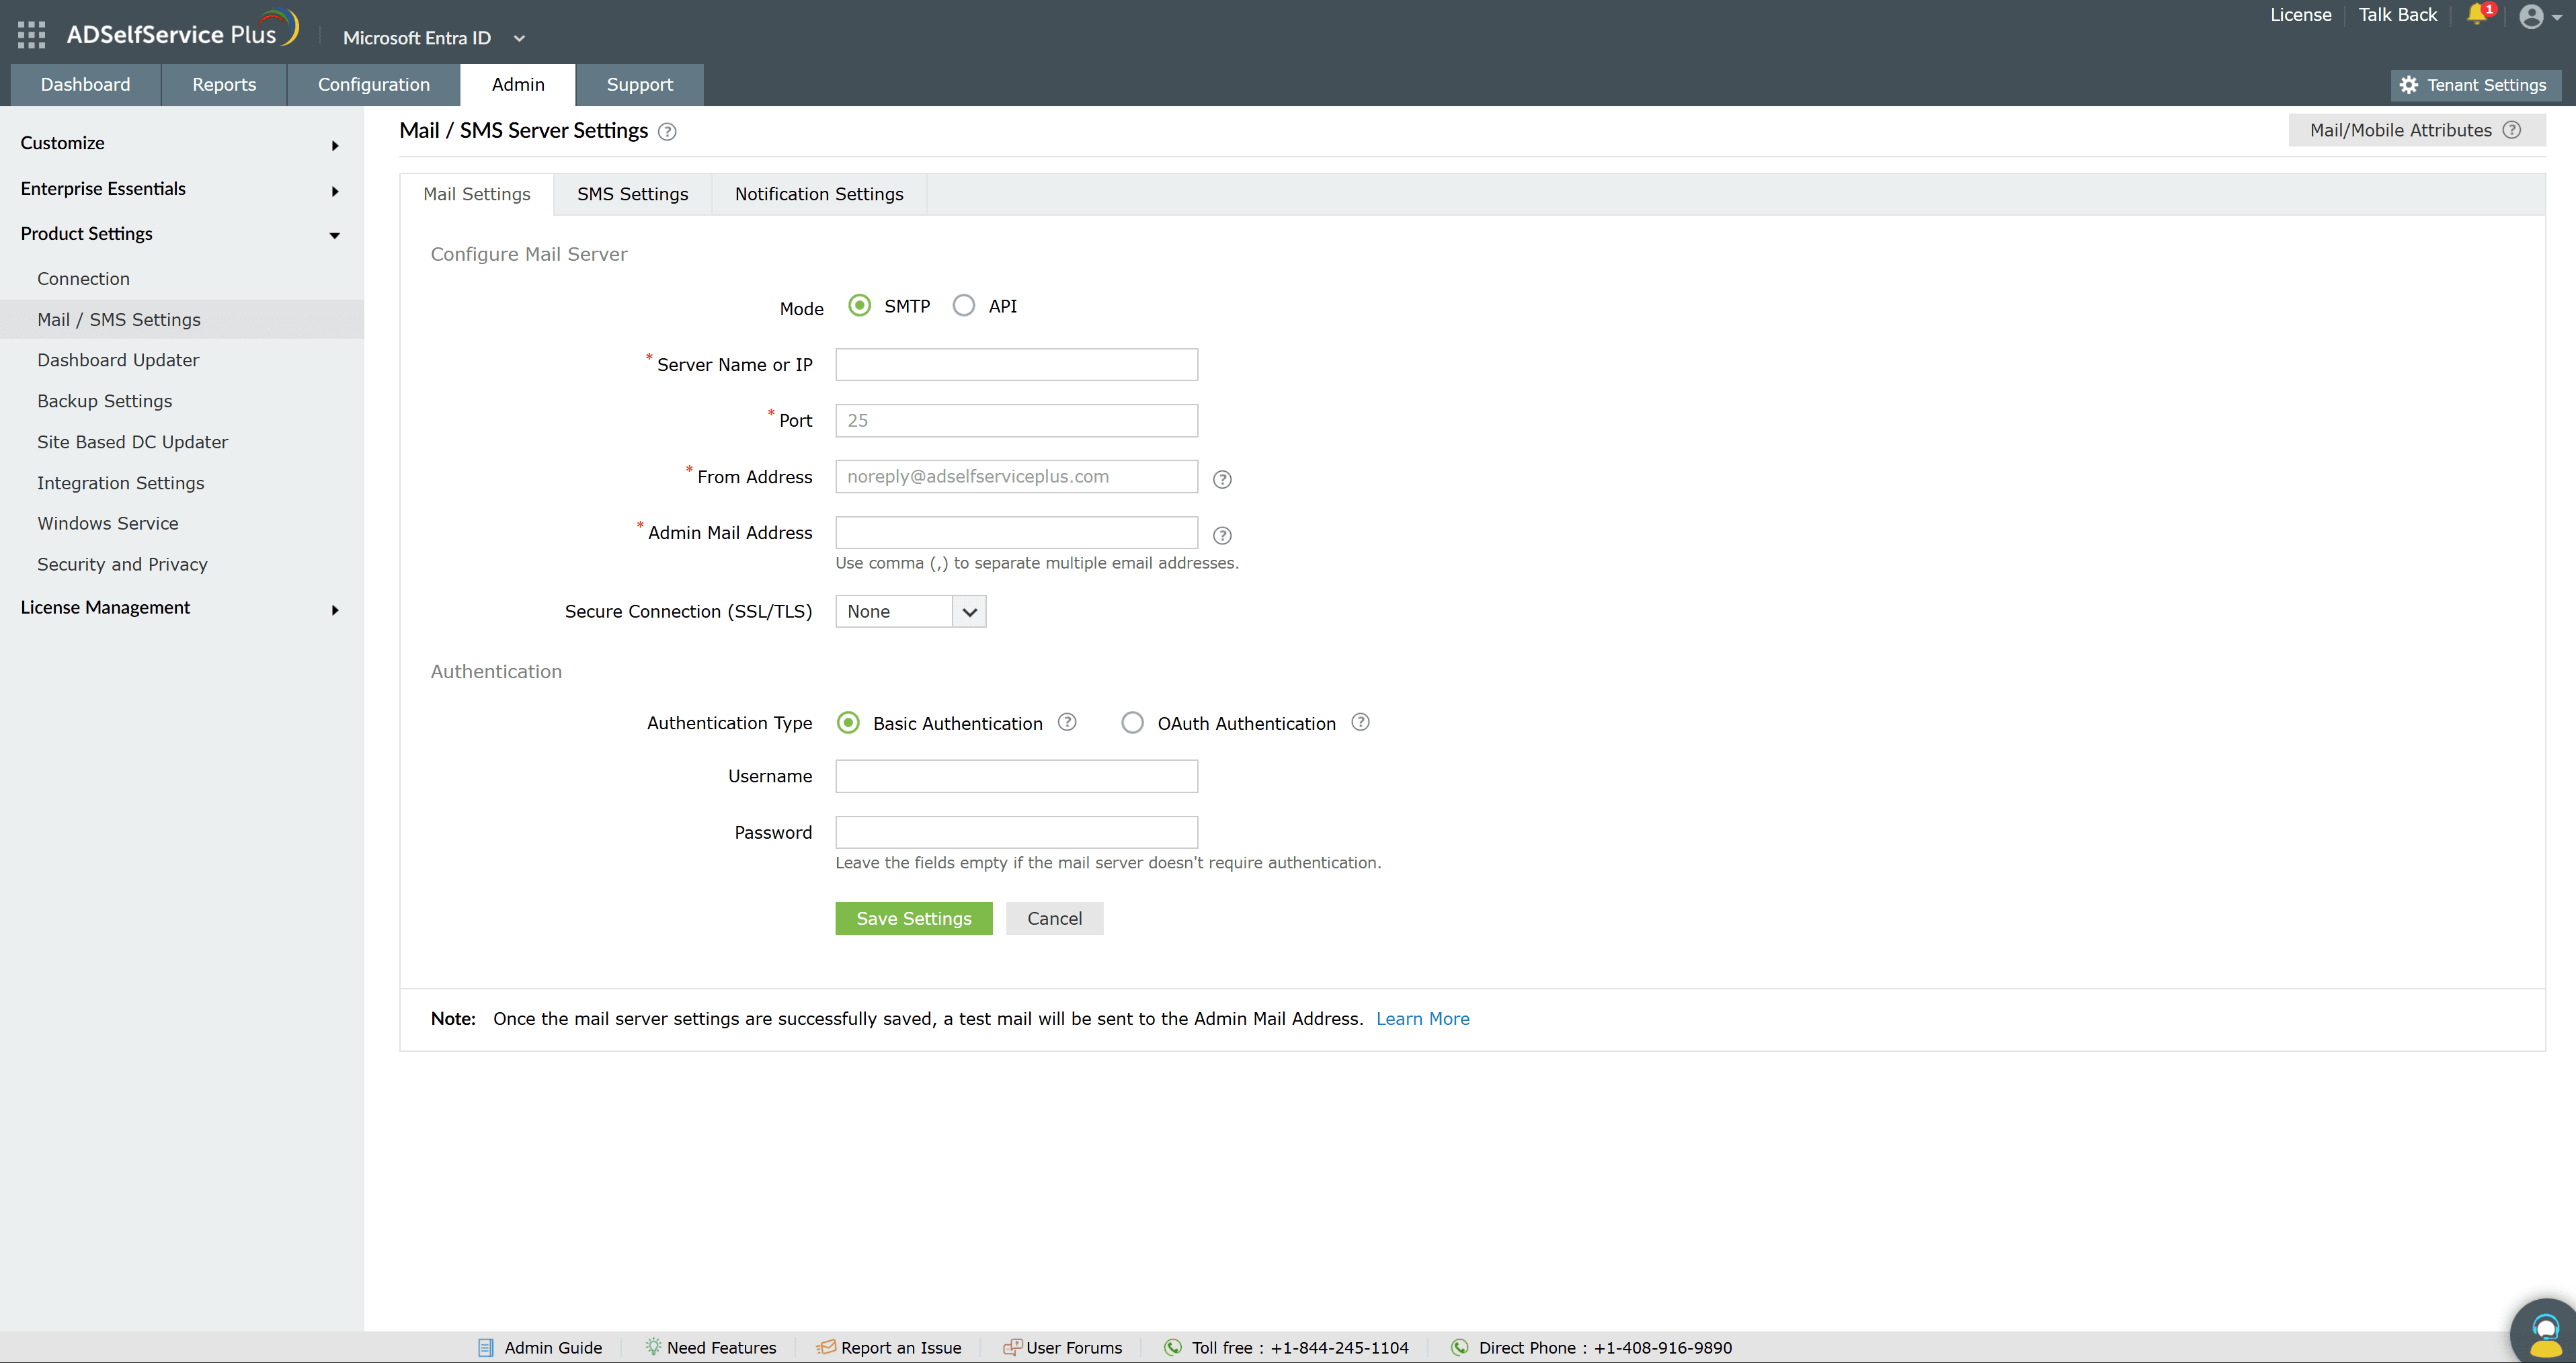Click the Port input field

(1017, 420)
